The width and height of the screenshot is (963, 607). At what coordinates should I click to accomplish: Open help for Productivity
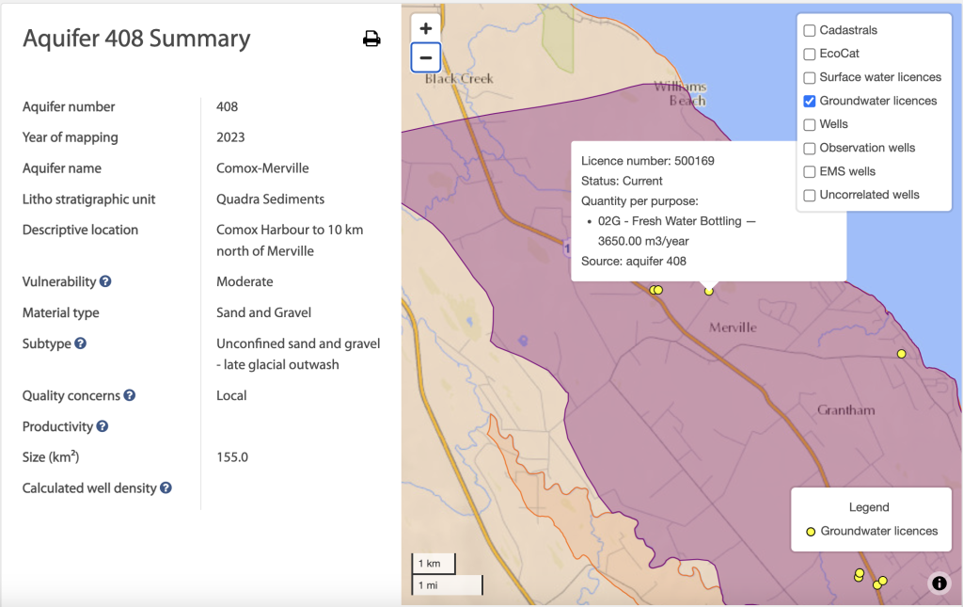tap(103, 426)
